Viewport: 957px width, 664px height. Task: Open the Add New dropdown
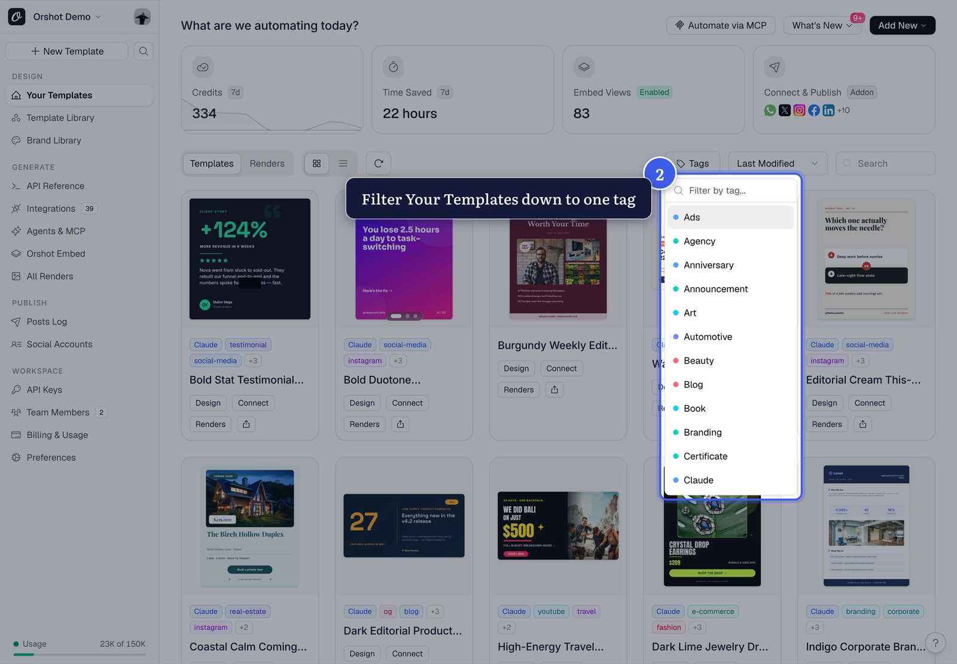pos(902,26)
